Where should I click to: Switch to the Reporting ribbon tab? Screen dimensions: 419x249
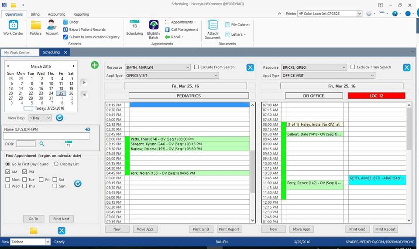pos(81,14)
